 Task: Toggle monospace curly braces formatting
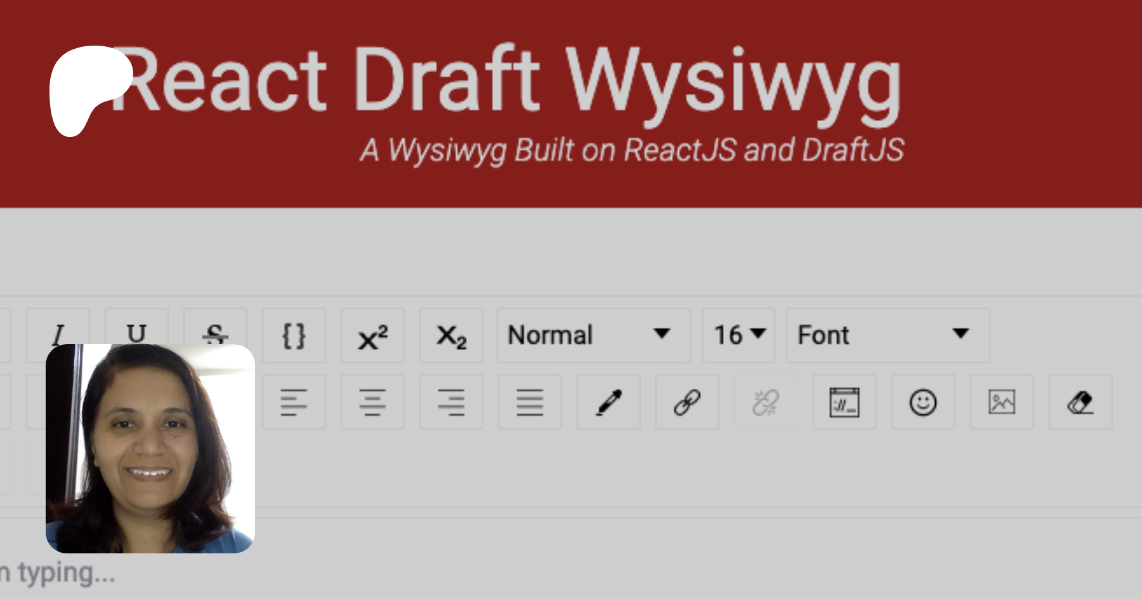(x=294, y=335)
